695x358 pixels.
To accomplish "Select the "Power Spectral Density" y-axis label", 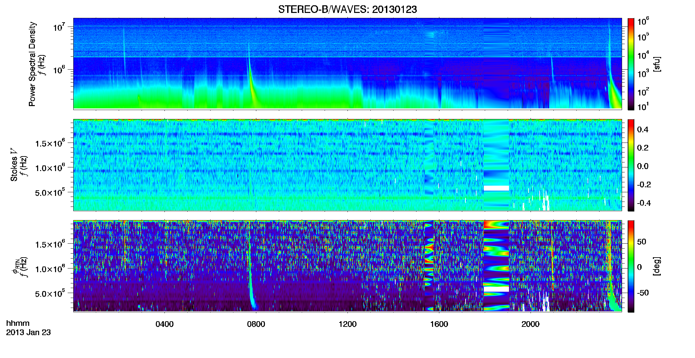I will (x=32, y=64).
